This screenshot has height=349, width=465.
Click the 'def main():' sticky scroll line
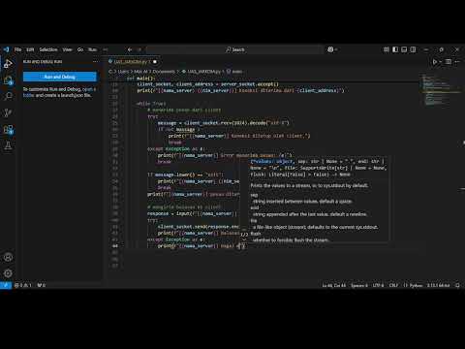(x=141, y=78)
